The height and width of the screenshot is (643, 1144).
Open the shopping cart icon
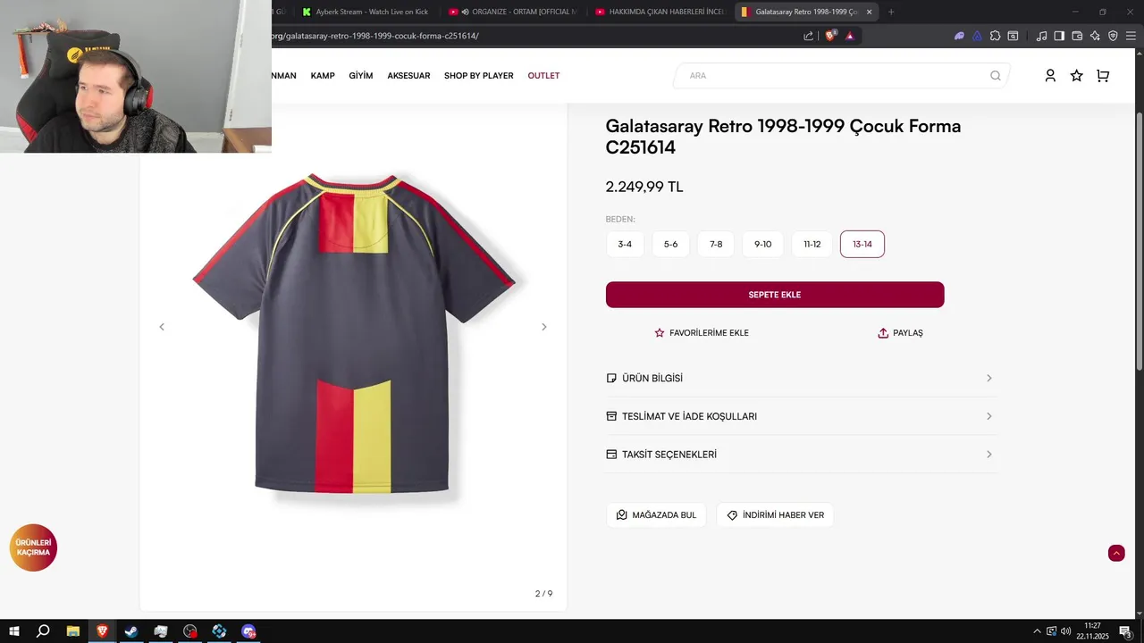coord(1103,76)
